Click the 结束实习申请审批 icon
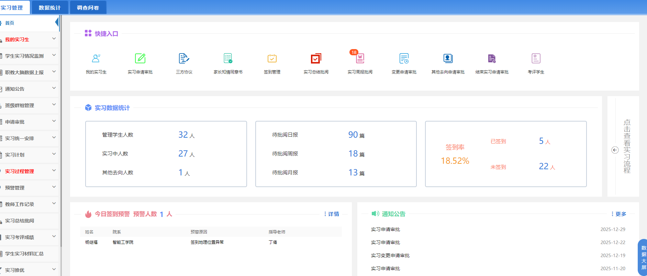The width and height of the screenshot is (647, 276). point(492,59)
